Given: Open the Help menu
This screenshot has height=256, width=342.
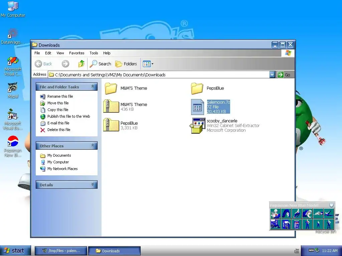Looking at the screenshot, I should point(107,53).
